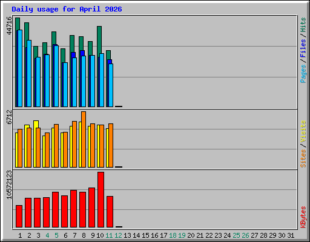The image size is (310, 242).
Task: Click the tallest red KBytes bar, day 10
Action: pyautogui.click(x=101, y=200)
